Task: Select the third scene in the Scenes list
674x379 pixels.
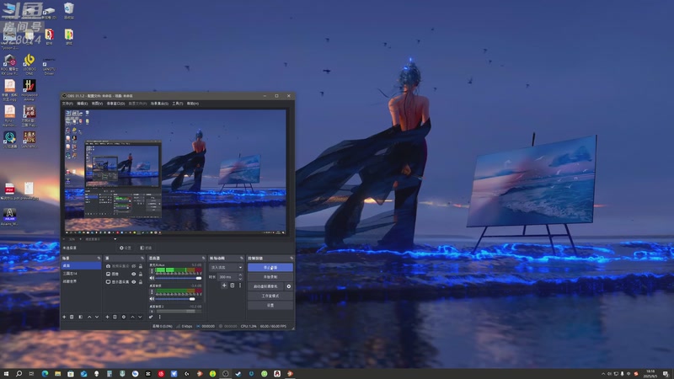Action: [x=81, y=281]
